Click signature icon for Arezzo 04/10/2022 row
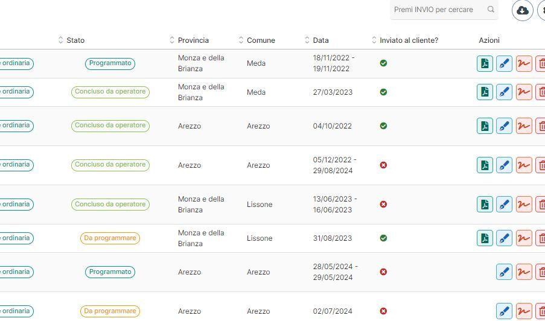 [524, 126]
